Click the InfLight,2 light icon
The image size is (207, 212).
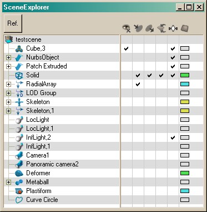point(19,137)
